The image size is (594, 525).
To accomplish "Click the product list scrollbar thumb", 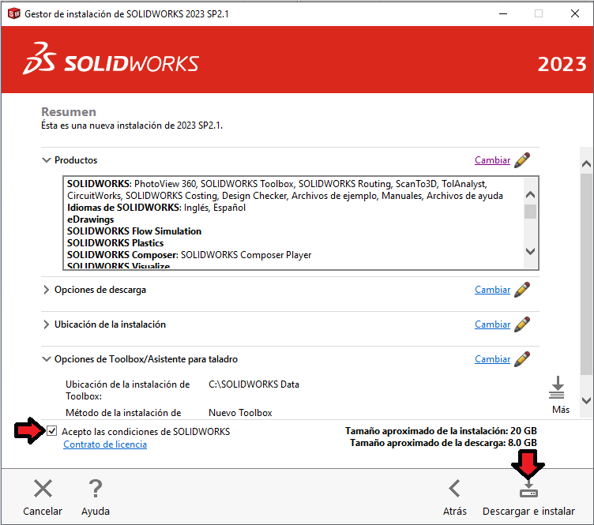I will point(530,212).
